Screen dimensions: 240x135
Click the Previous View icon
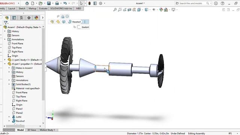124,10
